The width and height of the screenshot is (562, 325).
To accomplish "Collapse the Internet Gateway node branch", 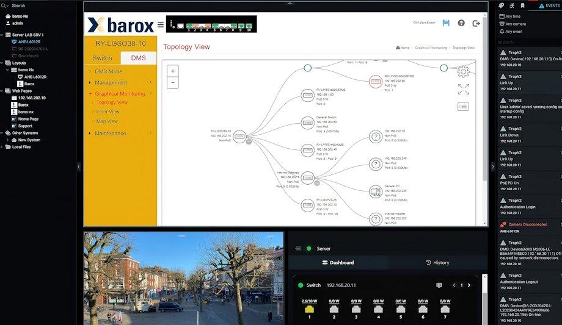I will coord(317,183).
